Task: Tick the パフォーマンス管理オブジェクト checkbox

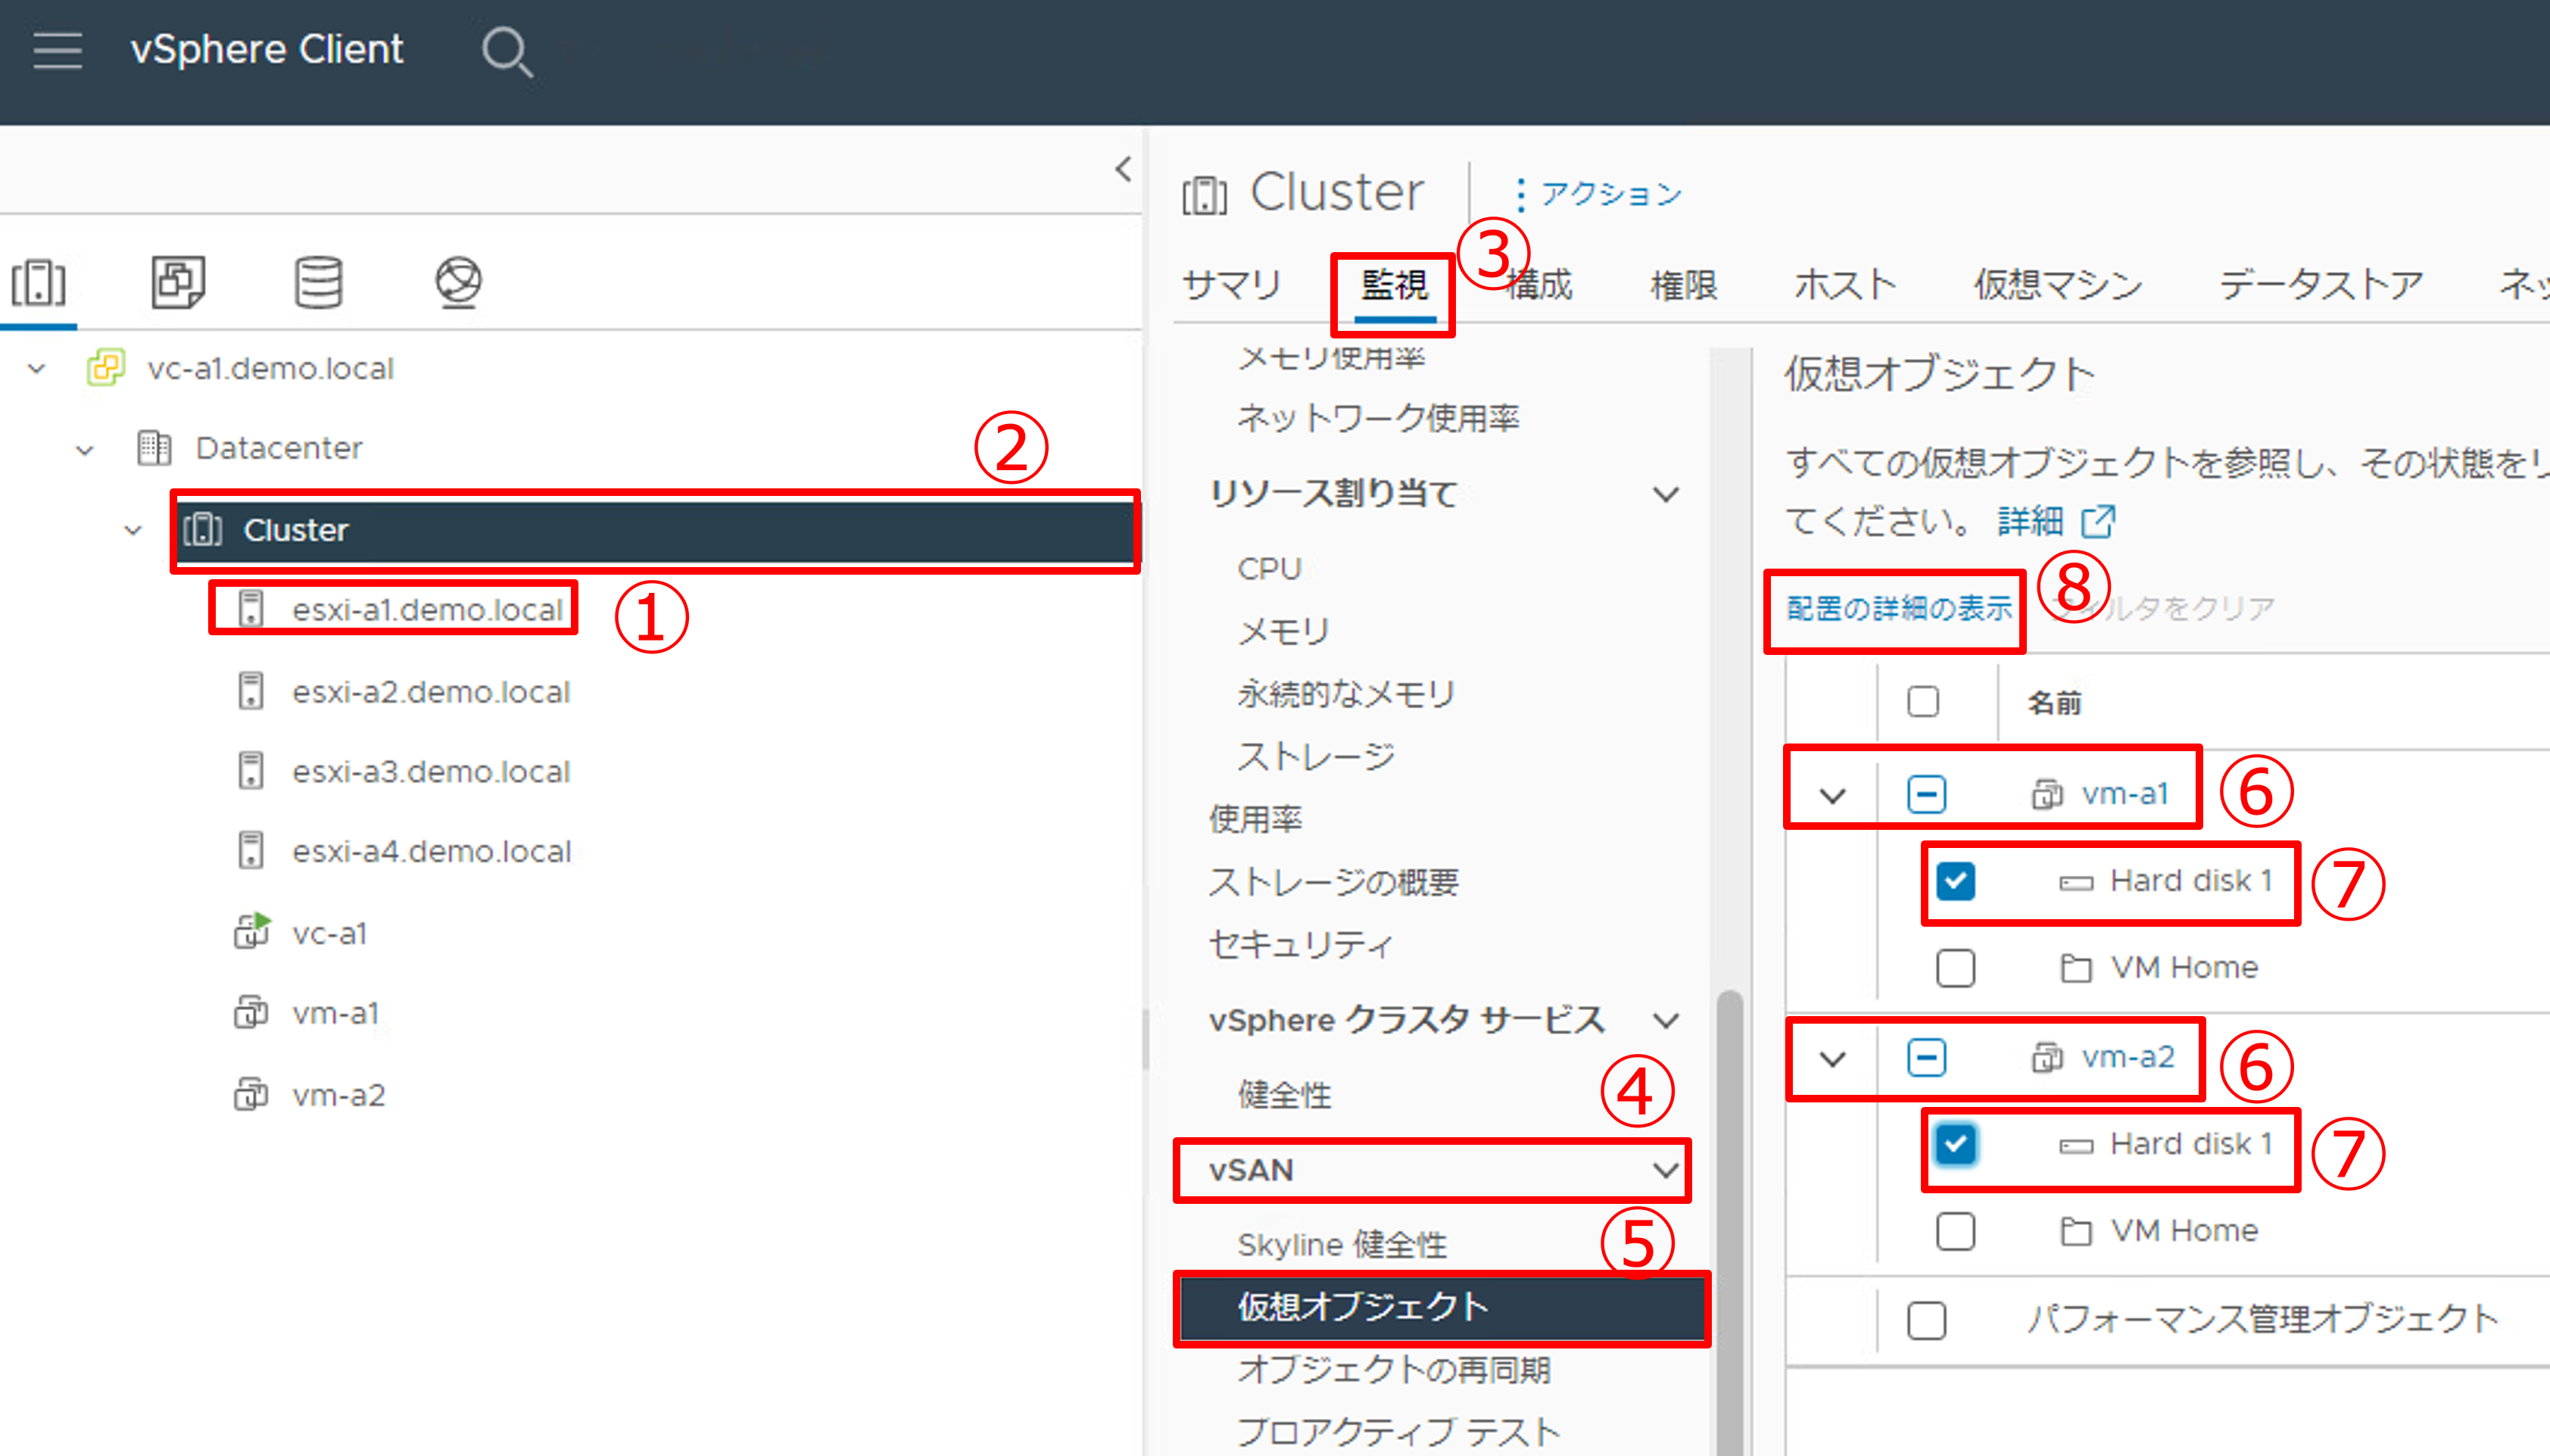Action: click(x=1926, y=1320)
